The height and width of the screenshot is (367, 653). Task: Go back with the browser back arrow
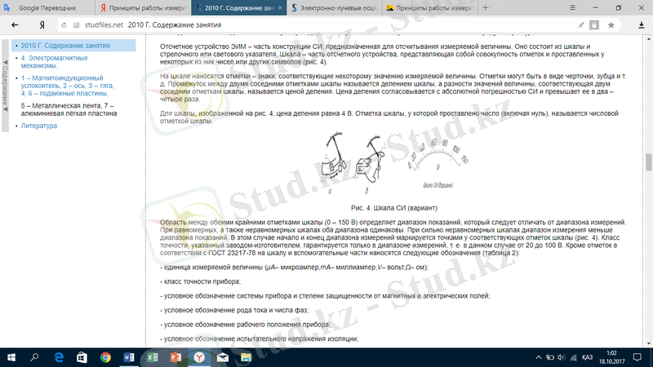coord(15,25)
